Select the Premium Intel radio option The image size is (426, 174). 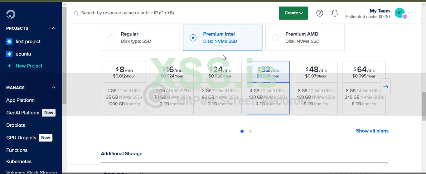point(193,38)
